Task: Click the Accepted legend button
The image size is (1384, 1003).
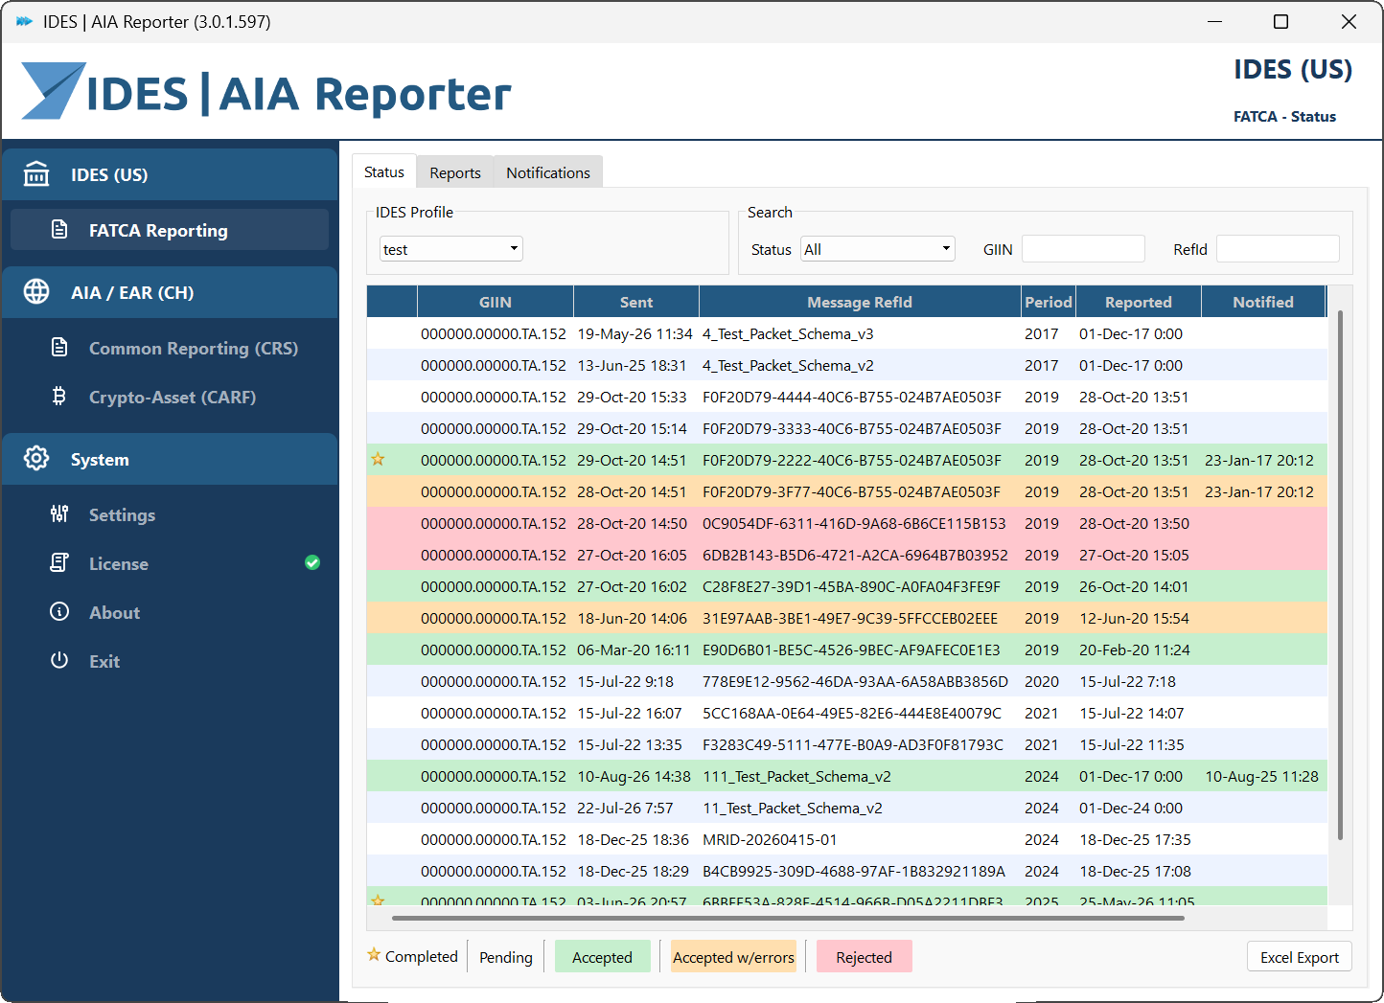Action: [x=602, y=957]
